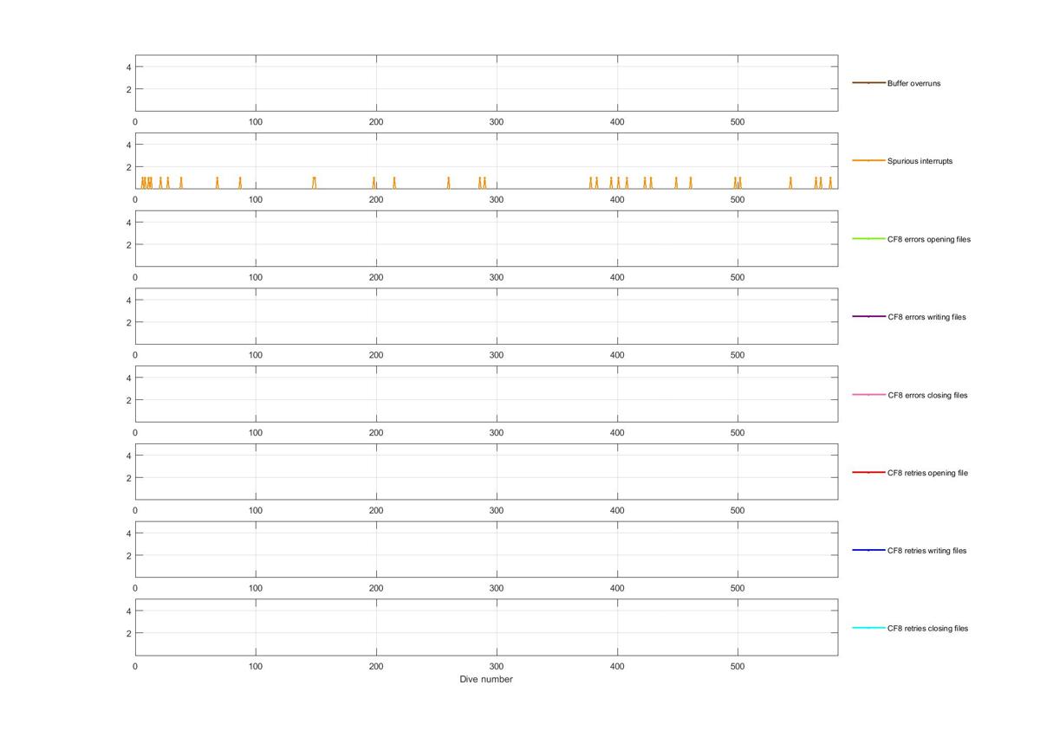Click the CF8 errors opening files label
This screenshot has height=737, width=1040.
point(929,239)
